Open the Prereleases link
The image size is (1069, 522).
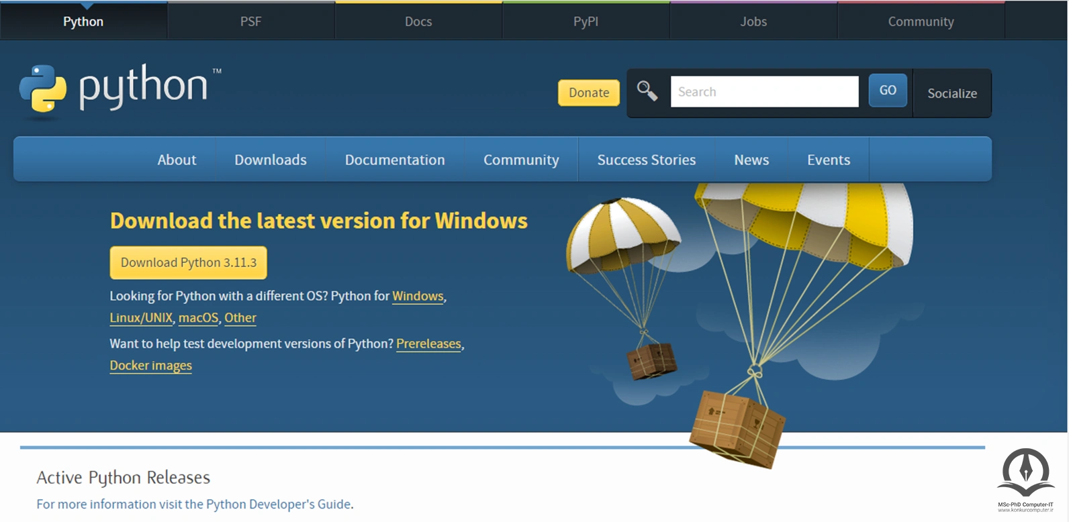428,344
